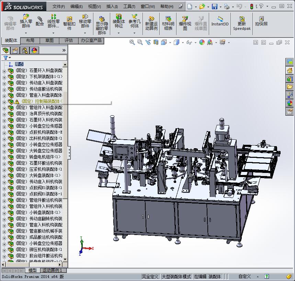Image resolution: width=295 pixels, height=281 pixels.
Task: Switch to the 评估 (Evaluate) tab
Action: tap(68, 40)
